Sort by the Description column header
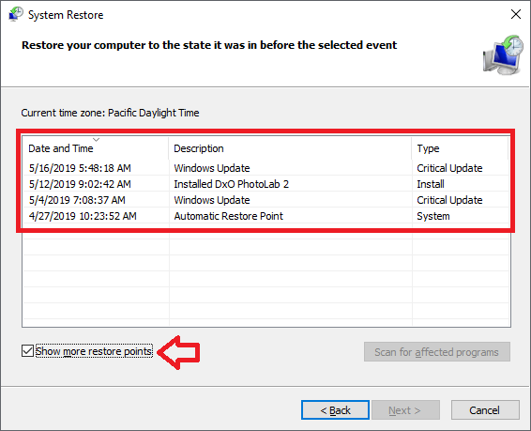 290,148
